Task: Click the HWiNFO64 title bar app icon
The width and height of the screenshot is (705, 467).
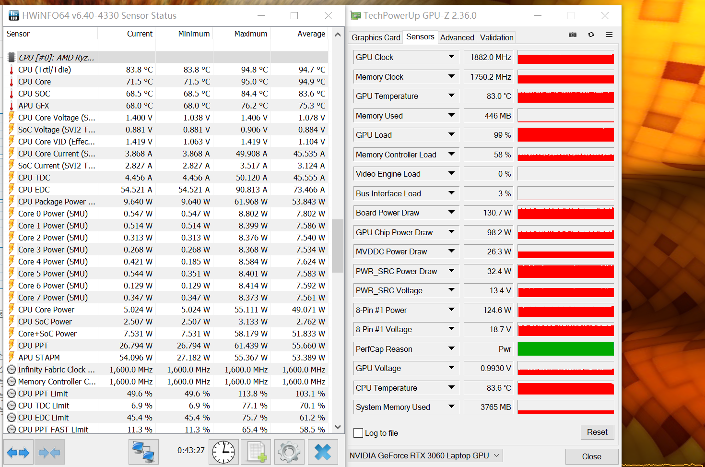Action: pos(14,16)
